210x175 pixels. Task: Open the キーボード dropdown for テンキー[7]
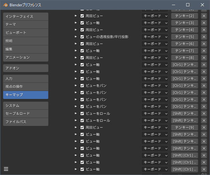tap(155, 51)
